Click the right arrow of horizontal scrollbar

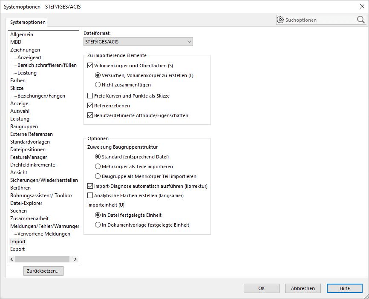pyautogui.click(x=75, y=259)
